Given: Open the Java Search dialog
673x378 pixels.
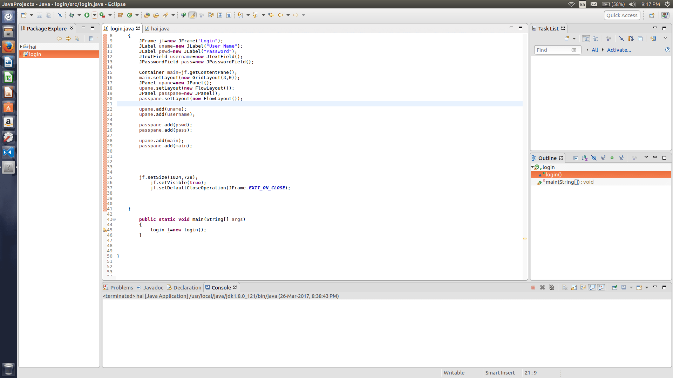Looking at the screenshot, I should point(166,15).
